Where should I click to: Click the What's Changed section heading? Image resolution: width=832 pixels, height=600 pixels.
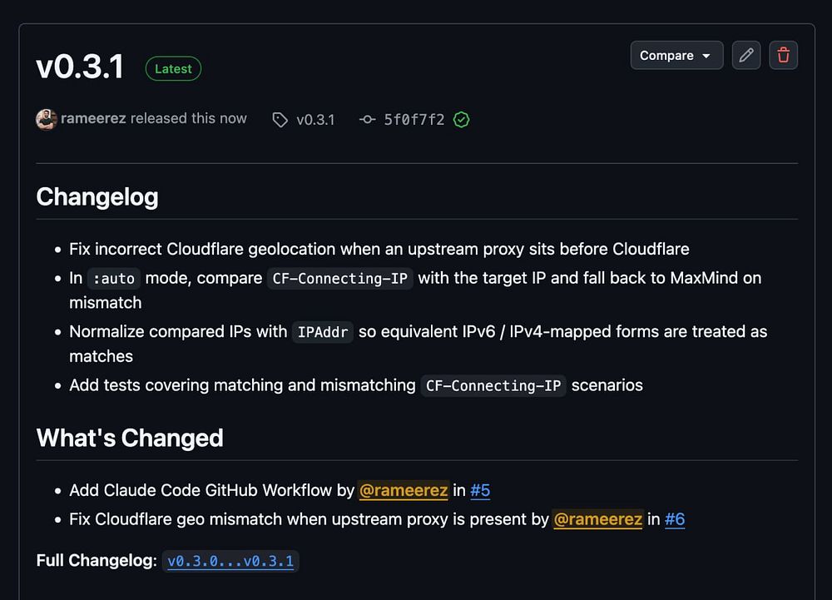tap(130, 438)
